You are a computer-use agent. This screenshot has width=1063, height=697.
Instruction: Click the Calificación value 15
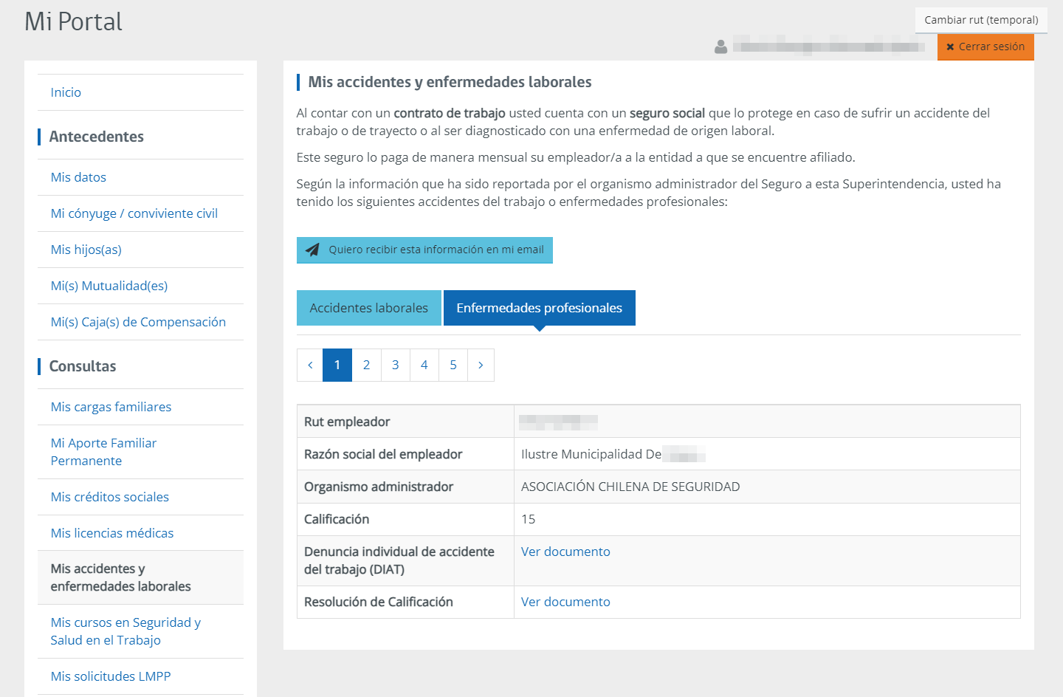528,519
